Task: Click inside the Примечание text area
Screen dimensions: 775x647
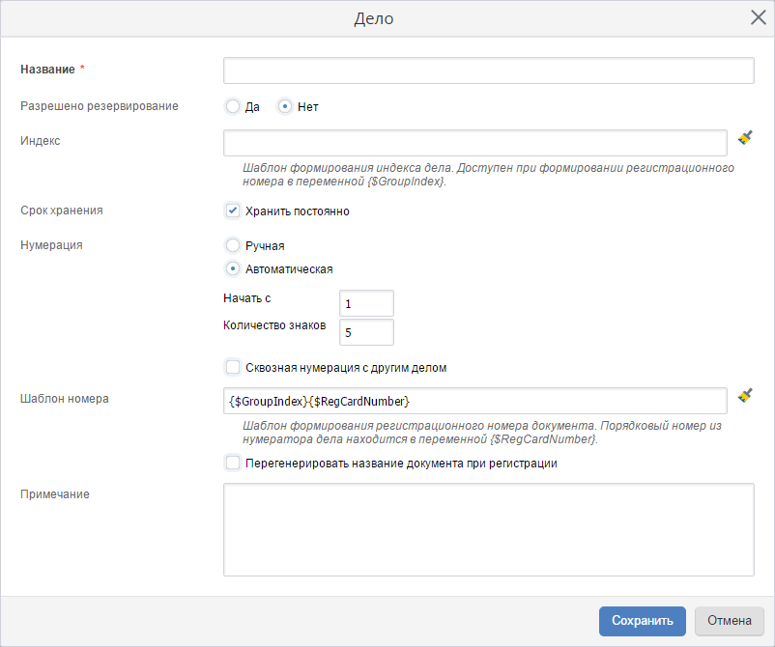Action: (x=488, y=529)
